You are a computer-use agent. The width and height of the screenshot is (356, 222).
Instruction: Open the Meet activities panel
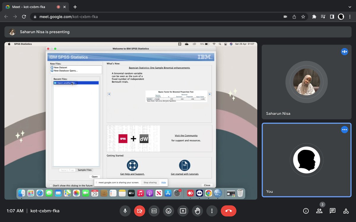click(346, 211)
